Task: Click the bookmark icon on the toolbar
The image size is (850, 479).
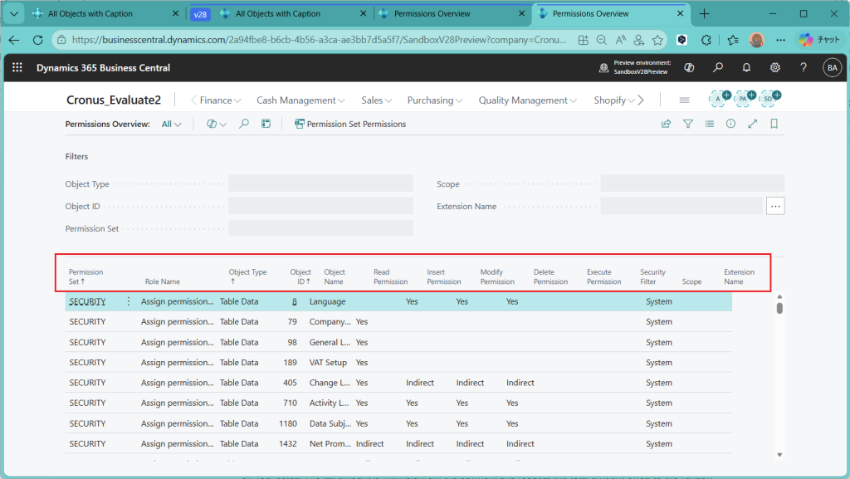Action: [774, 124]
